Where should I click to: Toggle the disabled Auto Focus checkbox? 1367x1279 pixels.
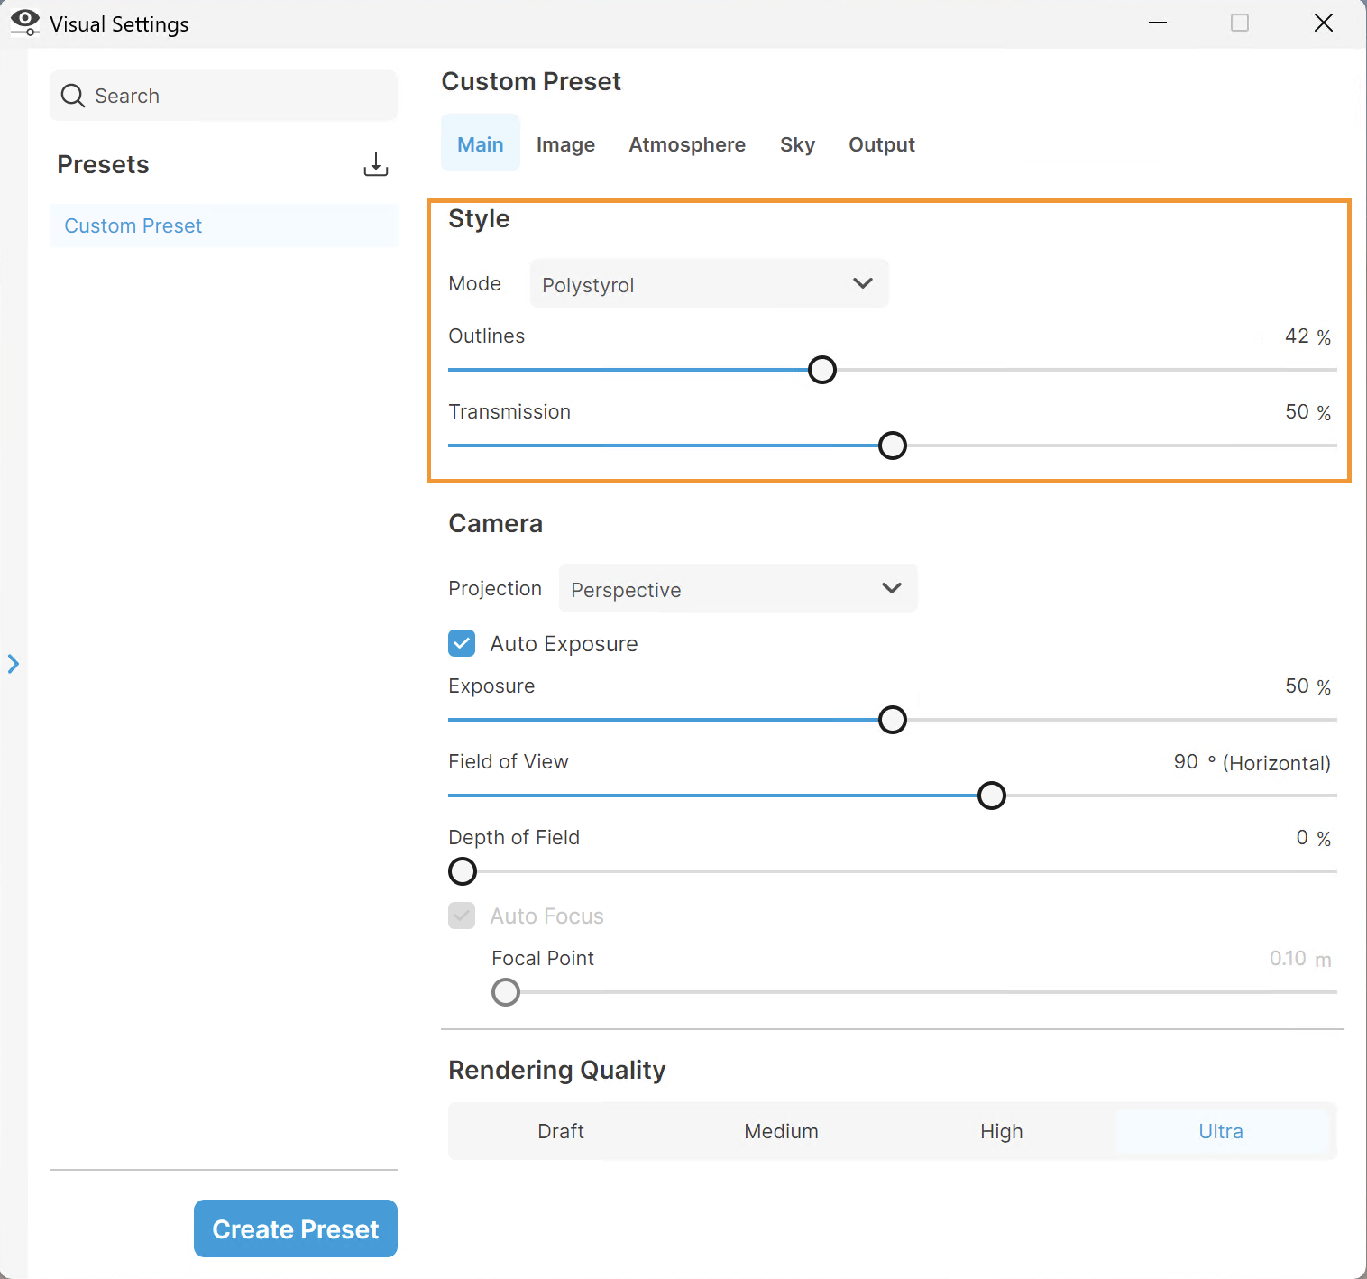click(462, 916)
